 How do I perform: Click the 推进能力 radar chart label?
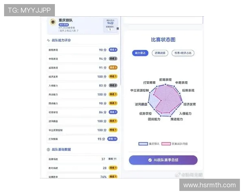click(x=176, y=119)
